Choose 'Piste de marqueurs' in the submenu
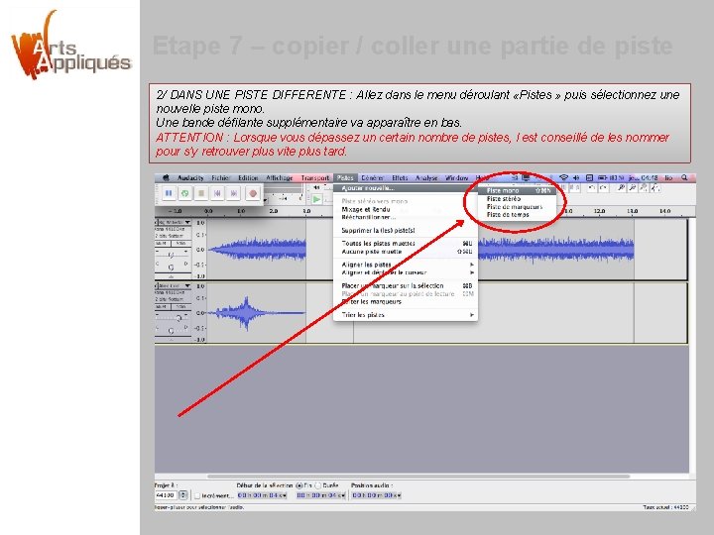 (x=518, y=206)
